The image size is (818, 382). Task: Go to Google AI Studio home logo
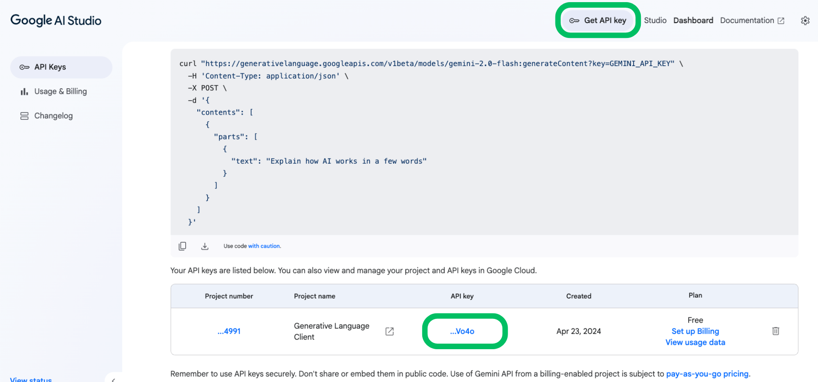click(x=56, y=20)
